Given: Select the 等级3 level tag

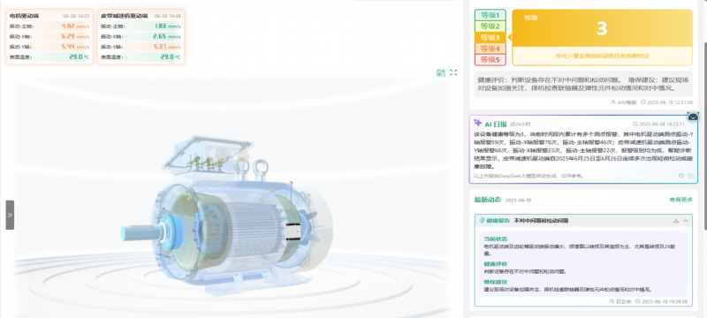Looking at the screenshot, I should (490, 37).
